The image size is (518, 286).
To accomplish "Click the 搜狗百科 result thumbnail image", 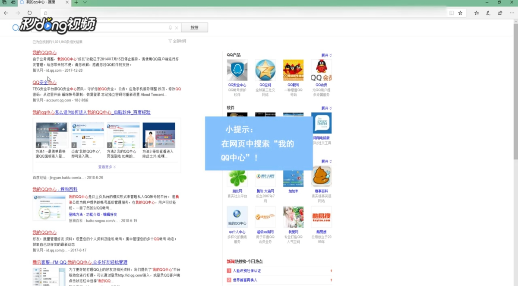I will pyautogui.click(x=49, y=208).
